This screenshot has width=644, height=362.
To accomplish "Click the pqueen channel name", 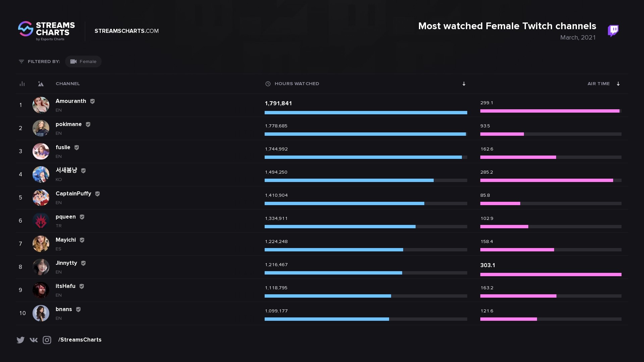I will pyautogui.click(x=66, y=217).
